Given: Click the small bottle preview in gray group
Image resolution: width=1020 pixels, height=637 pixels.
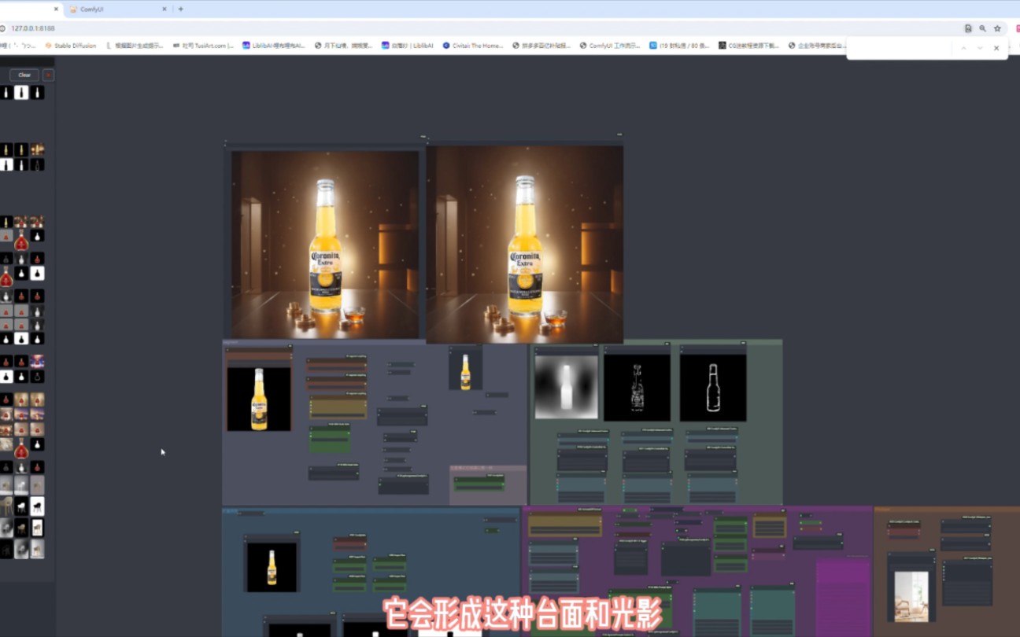Looking at the screenshot, I should point(465,371).
